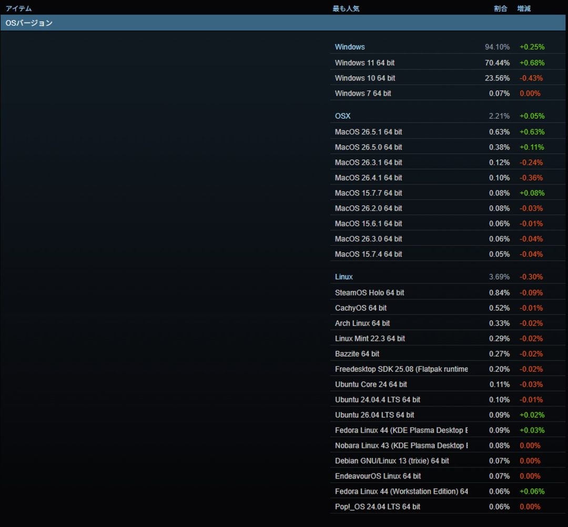Click the OSX total share 2.21%
Screen dimensions: 568x527
point(499,116)
